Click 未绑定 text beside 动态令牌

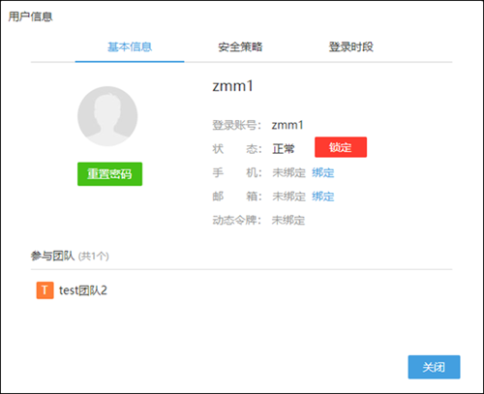click(288, 220)
